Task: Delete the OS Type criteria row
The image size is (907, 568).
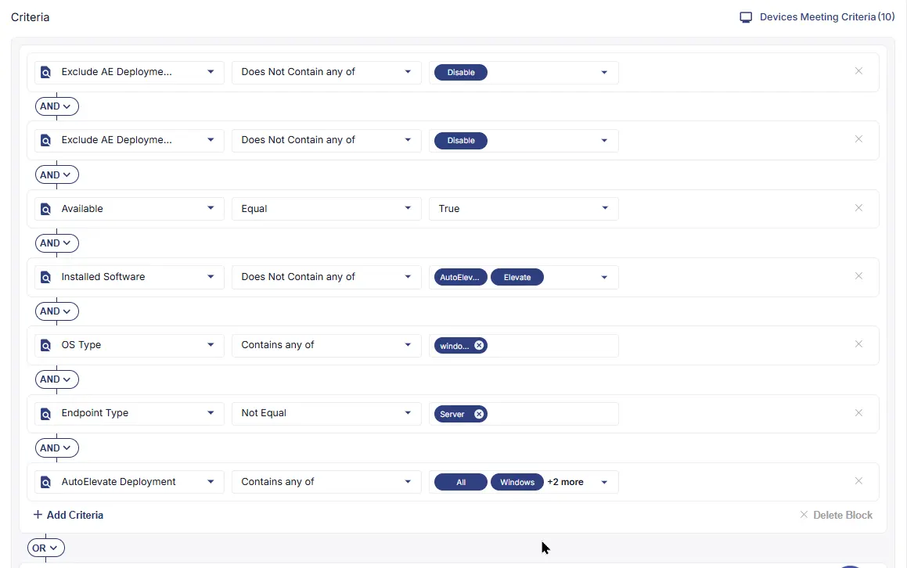Action: coord(858,343)
